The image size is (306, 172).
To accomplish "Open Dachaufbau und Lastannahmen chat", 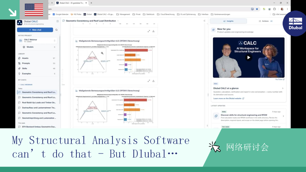I will [x=37, y=107].
